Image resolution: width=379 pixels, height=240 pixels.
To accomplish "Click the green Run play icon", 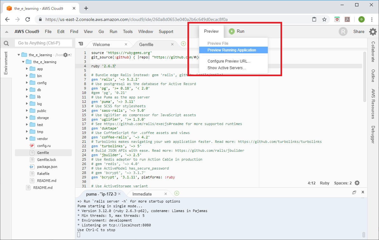I will [x=232, y=31].
